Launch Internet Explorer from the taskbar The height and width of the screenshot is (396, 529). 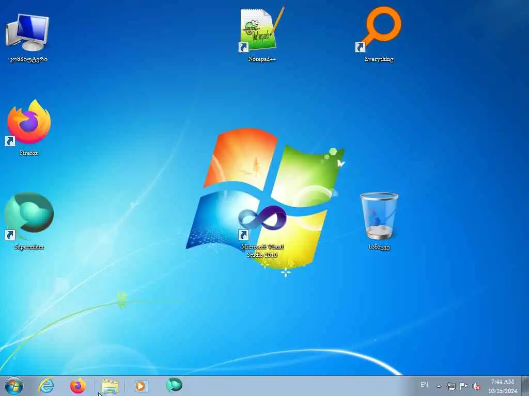pyautogui.click(x=46, y=386)
